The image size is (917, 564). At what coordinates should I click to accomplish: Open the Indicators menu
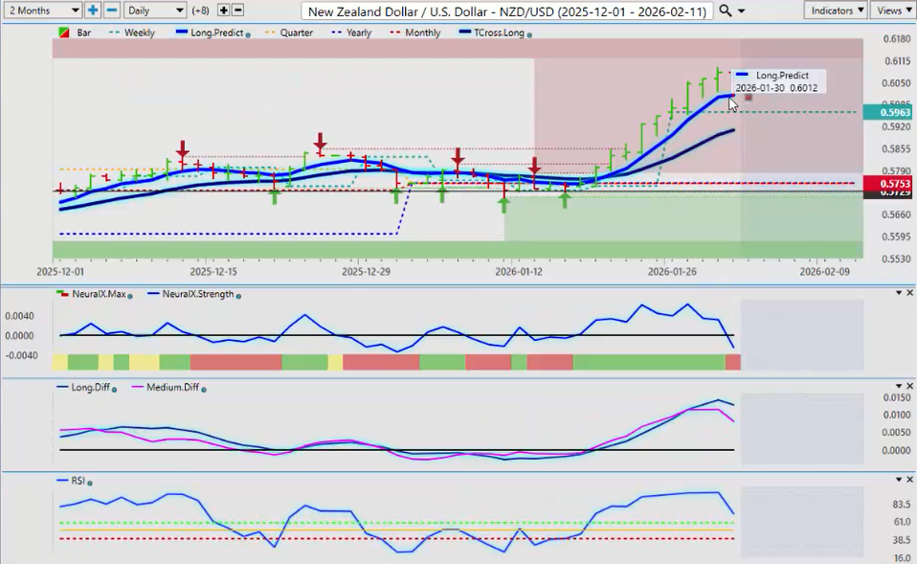point(835,10)
